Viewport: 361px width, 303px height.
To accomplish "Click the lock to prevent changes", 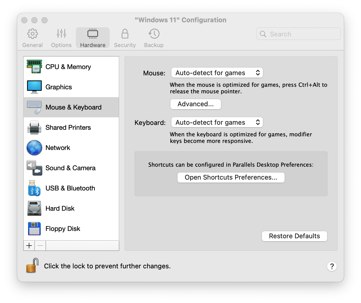I will click(x=32, y=266).
